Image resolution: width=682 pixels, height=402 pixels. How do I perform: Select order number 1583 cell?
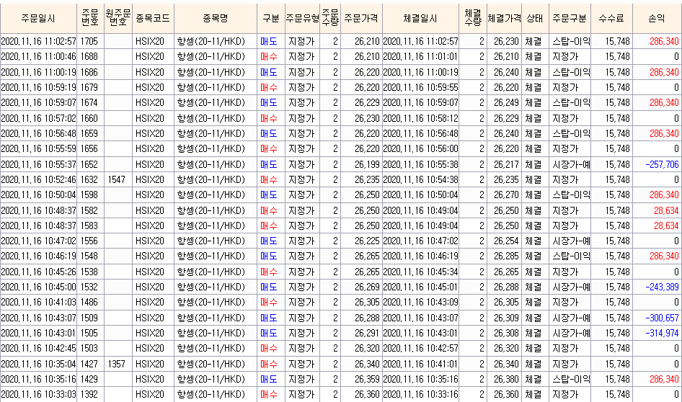(89, 225)
